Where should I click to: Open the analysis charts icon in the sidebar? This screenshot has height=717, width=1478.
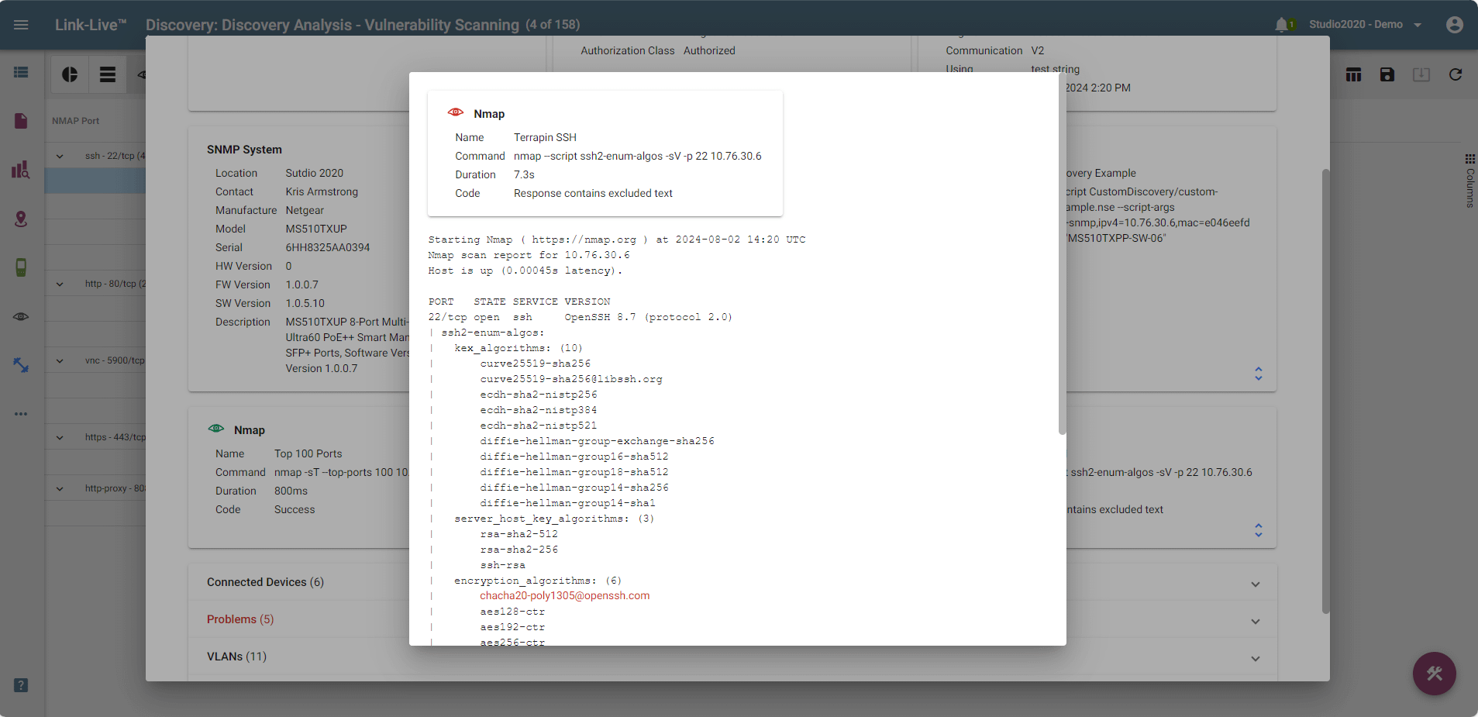(20, 170)
